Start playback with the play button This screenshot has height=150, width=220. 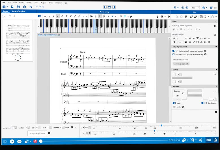[12, 142]
